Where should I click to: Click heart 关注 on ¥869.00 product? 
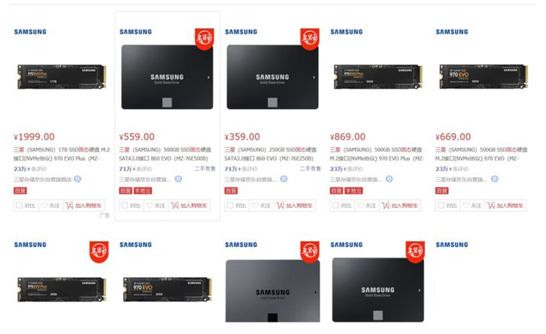point(367,205)
